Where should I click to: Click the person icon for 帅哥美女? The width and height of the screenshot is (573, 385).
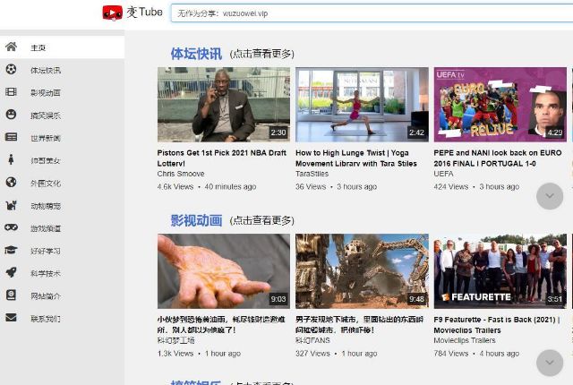11,159
